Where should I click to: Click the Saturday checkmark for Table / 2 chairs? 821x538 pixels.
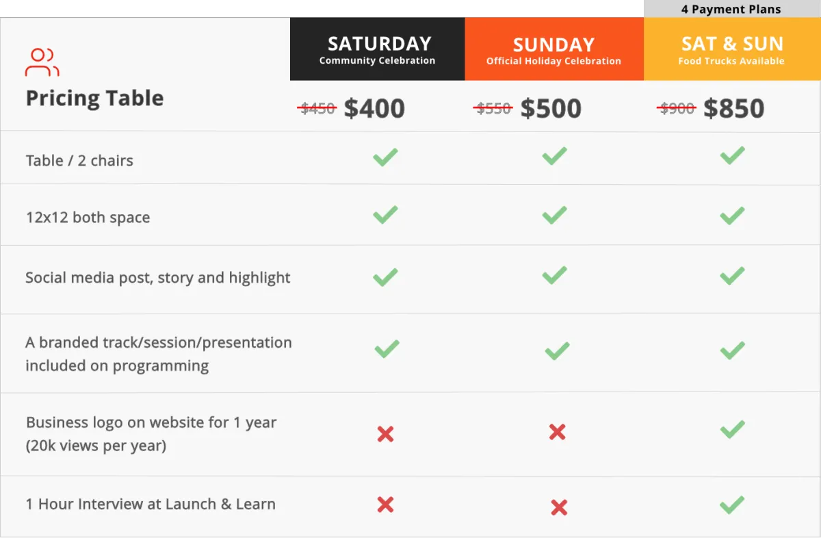pos(385,157)
